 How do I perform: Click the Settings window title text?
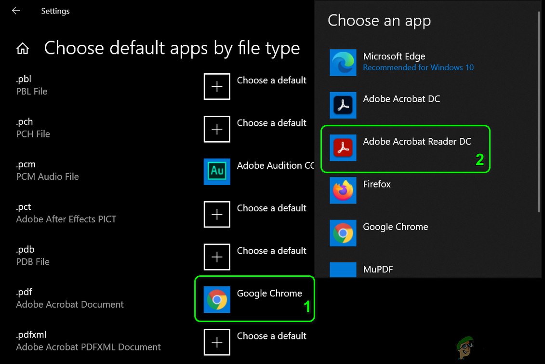[x=55, y=11]
